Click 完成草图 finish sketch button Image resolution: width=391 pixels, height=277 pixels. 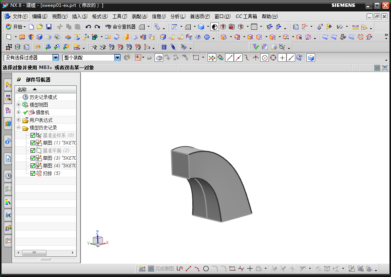point(161,269)
